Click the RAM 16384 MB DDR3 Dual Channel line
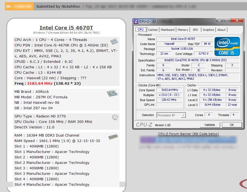 pos(47,135)
